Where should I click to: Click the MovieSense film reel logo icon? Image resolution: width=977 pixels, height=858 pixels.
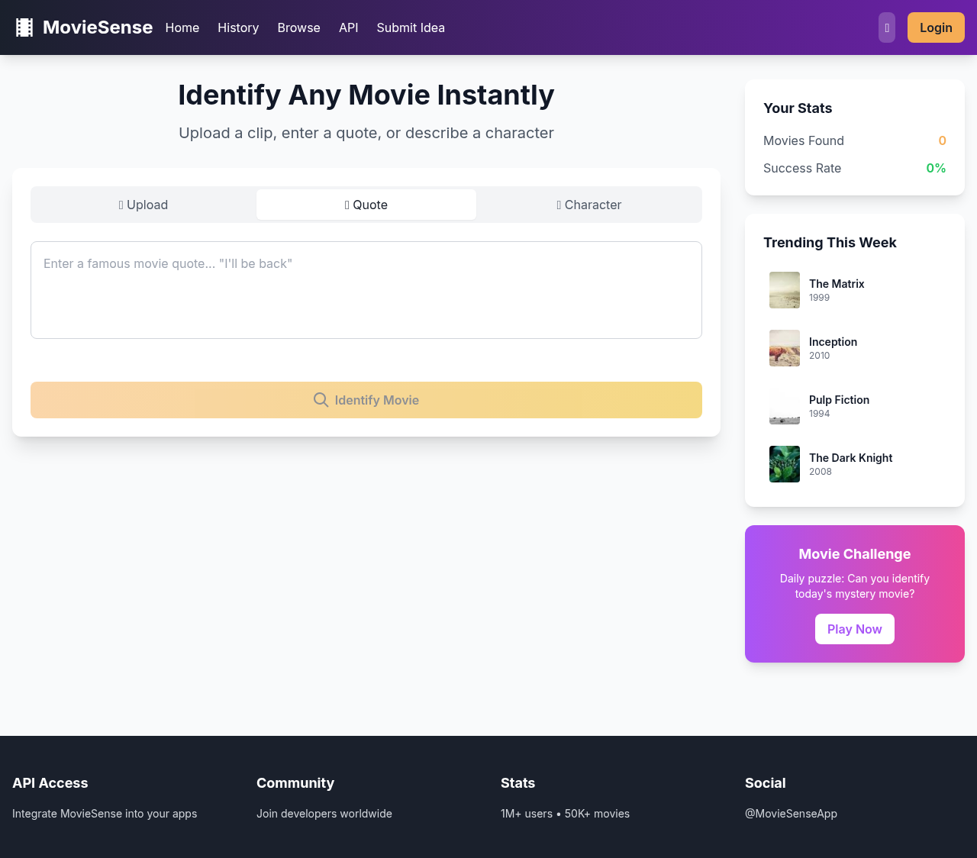coord(24,27)
